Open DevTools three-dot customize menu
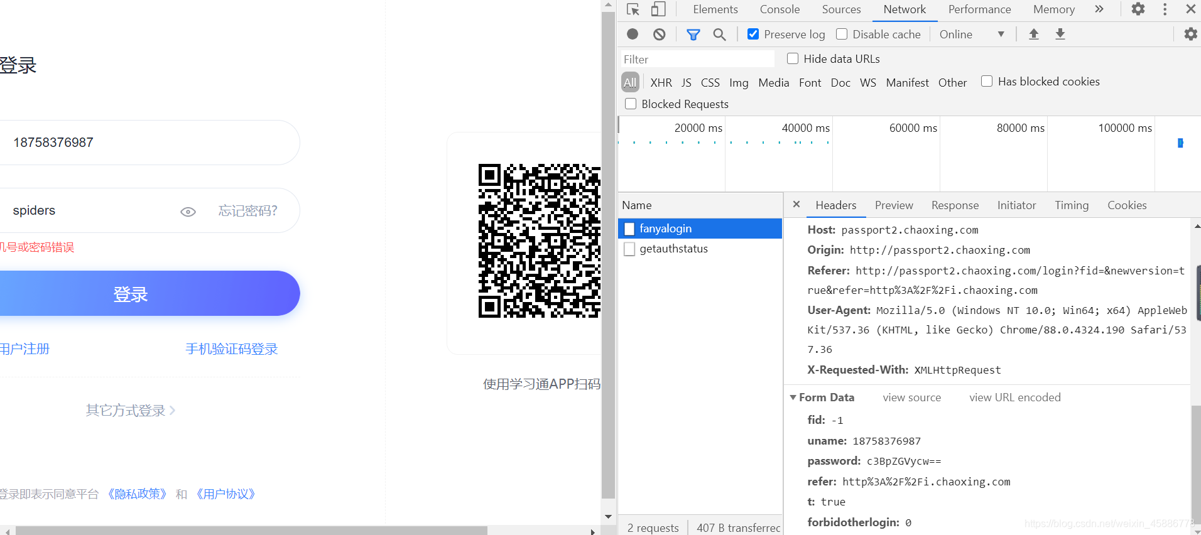 pyautogui.click(x=1165, y=9)
